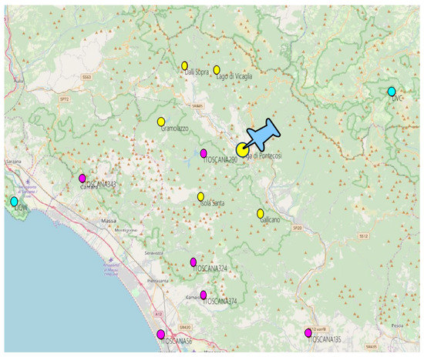This screenshot has height=357, width=424.
Task: Click the magenta ITOSCANA135 marker
Action: 308,333
